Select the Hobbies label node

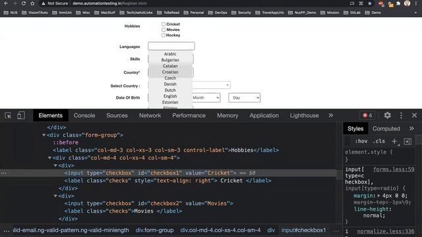coord(166,150)
